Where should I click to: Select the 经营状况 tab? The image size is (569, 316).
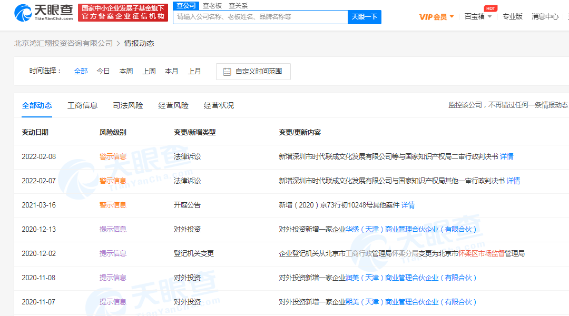click(x=219, y=105)
